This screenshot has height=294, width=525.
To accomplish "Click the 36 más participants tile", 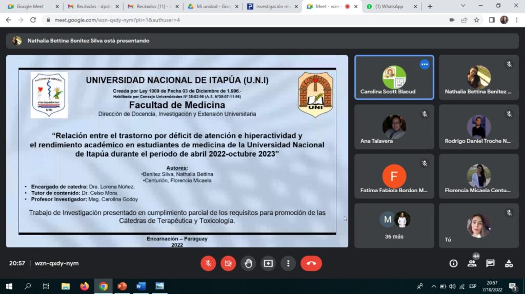I will [394, 225].
